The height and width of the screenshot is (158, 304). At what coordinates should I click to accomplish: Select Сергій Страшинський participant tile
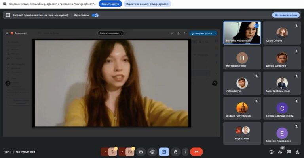pyautogui.click(x=282, y=108)
